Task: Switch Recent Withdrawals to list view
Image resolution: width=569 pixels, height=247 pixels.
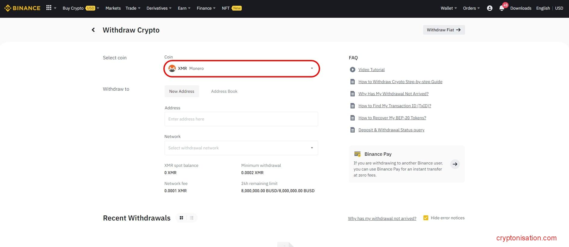Action: click(x=192, y=218)
